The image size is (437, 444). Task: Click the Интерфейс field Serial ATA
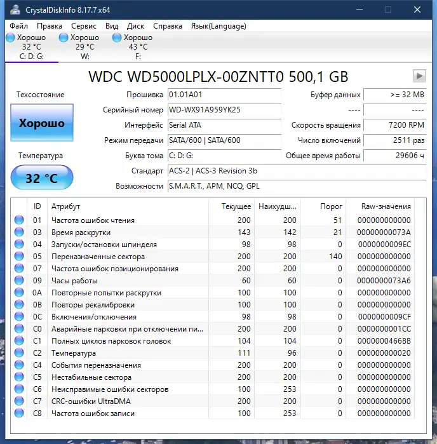click(224, 125)
